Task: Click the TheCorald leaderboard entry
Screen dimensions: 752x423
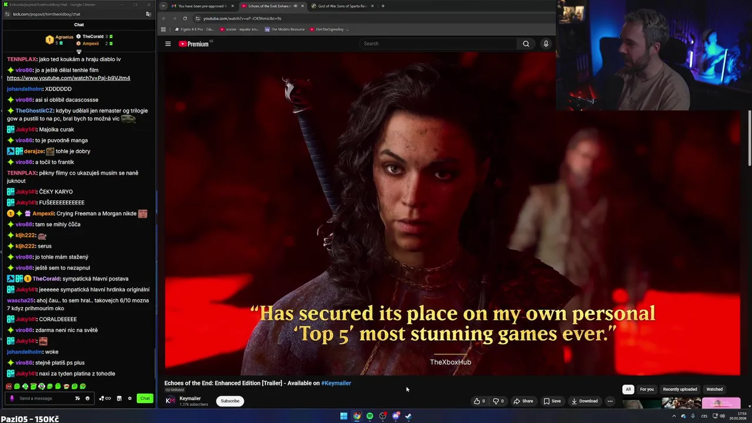Action: click(93, 36)
